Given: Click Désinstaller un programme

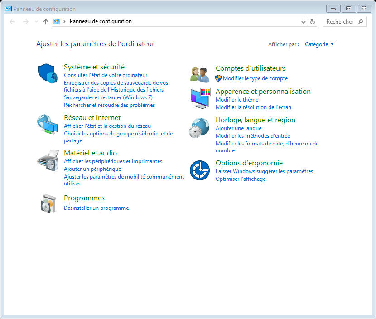Looking at the screenshot, I should pos(96,208).
